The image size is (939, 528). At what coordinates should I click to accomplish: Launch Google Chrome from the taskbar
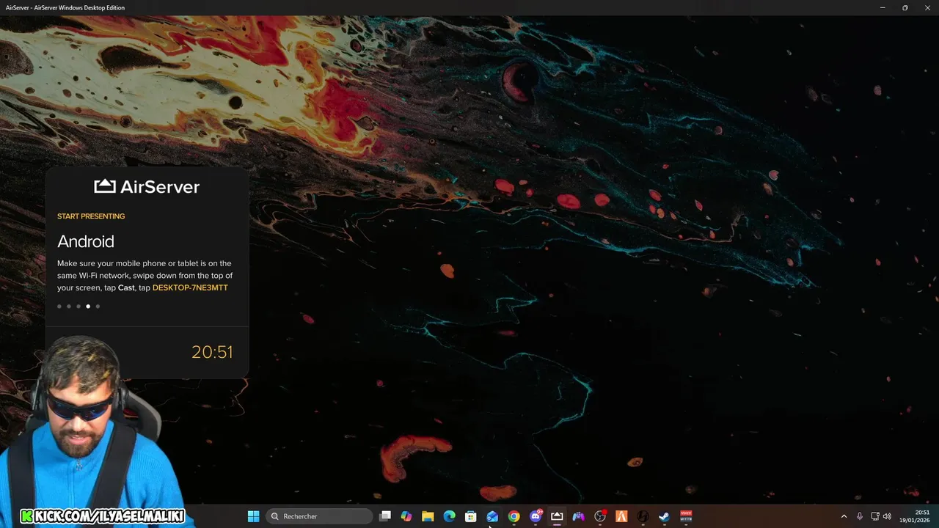tap(514, 516)
